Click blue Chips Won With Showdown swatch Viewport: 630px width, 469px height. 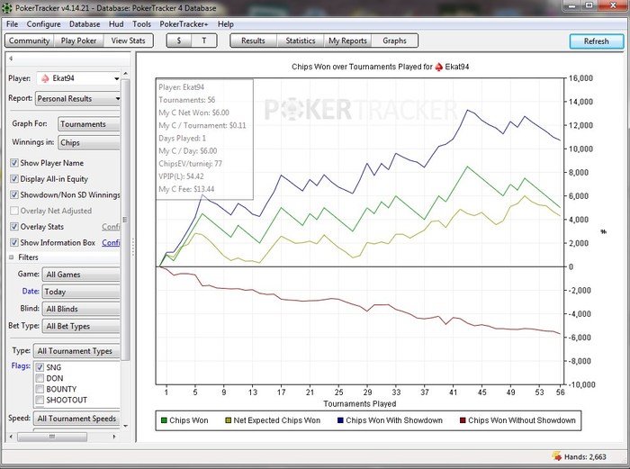click(340, 420)
